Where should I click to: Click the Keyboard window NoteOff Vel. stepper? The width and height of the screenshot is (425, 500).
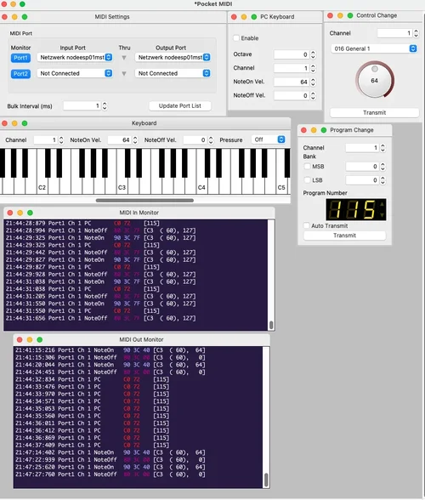coord(211,140)
